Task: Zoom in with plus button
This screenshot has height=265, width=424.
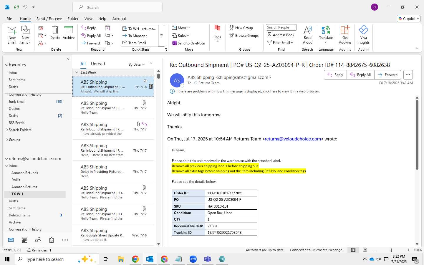Action: tap(408, 250)
